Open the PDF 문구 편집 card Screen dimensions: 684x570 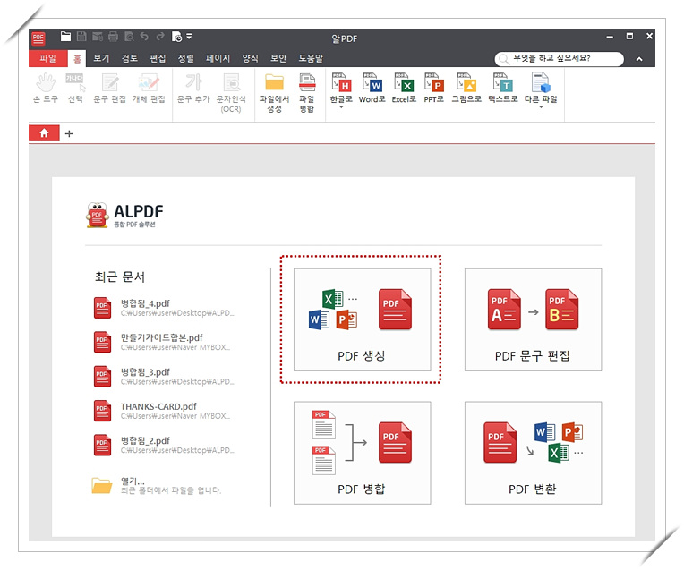pyautogui.click(x=533, y=319)
